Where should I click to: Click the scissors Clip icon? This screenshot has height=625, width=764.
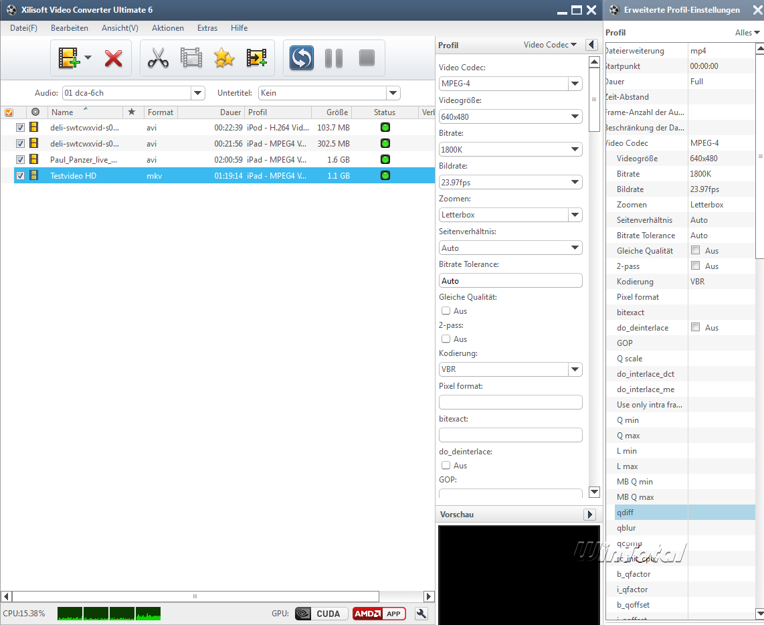coord(158,58)
